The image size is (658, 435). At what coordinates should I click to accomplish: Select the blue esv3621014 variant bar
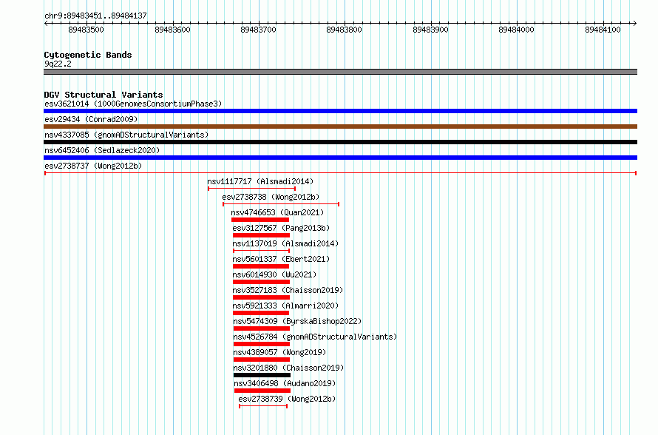click(x=340, y=111)
